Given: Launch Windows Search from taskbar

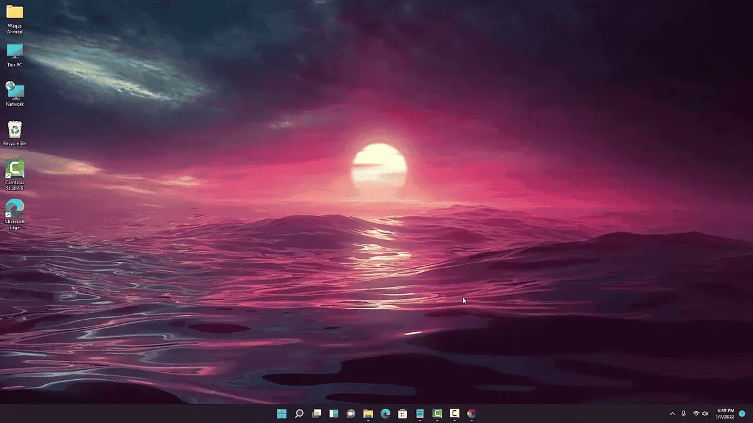Looking at the screenshot, I should [x=299, y=414].
